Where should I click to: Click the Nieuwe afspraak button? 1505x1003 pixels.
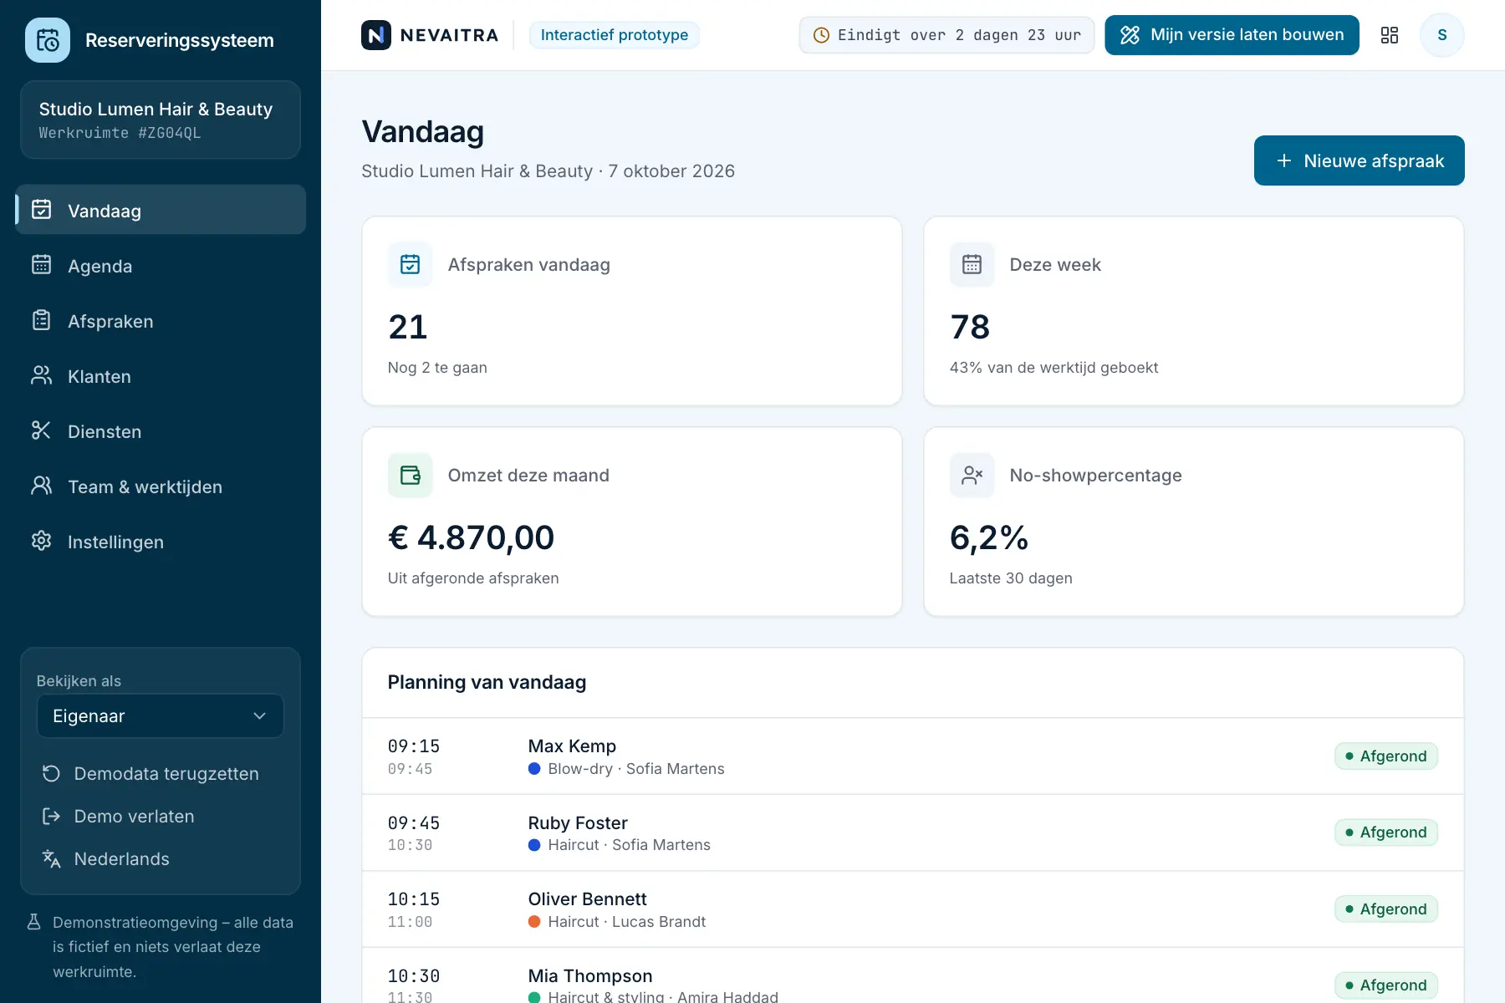(1360, 160)
